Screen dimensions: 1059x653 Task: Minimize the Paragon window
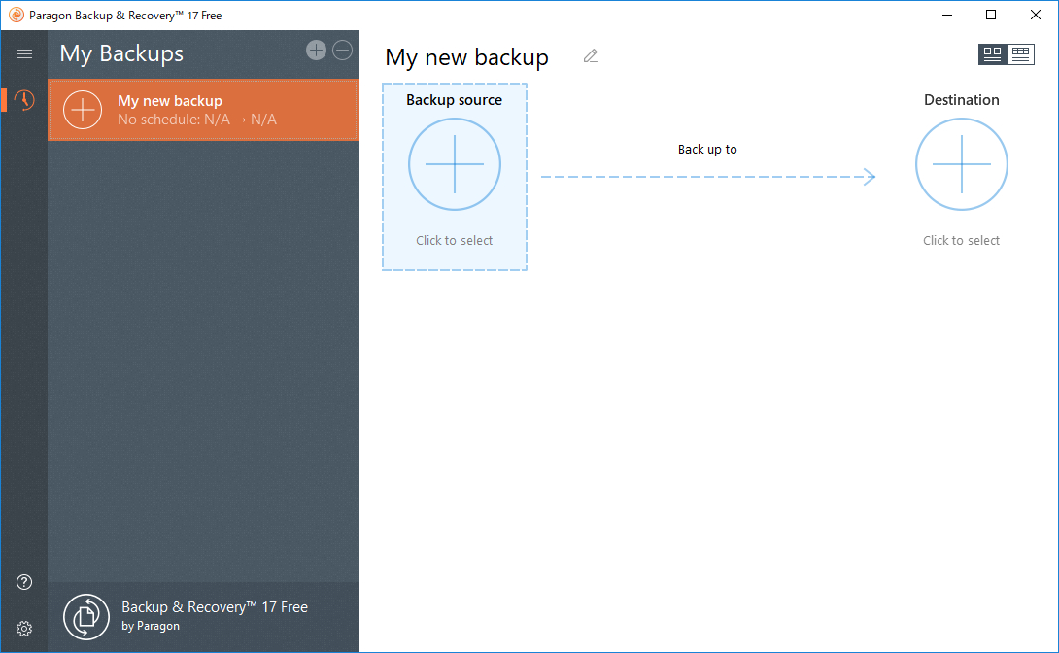(947, 15)
